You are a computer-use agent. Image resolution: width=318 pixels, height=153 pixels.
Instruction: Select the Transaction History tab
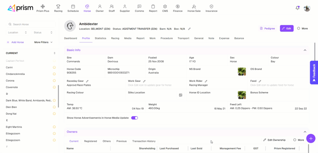coord(144,141)
